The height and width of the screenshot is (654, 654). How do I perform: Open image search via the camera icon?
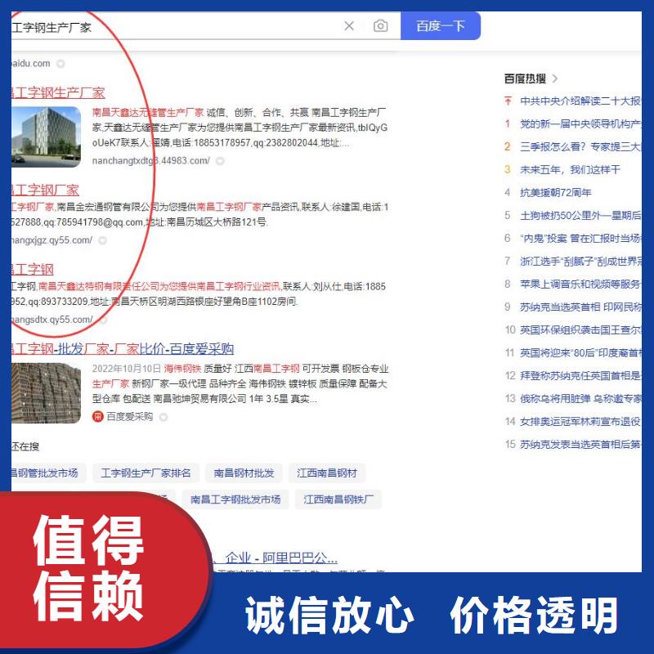[380, 26]
